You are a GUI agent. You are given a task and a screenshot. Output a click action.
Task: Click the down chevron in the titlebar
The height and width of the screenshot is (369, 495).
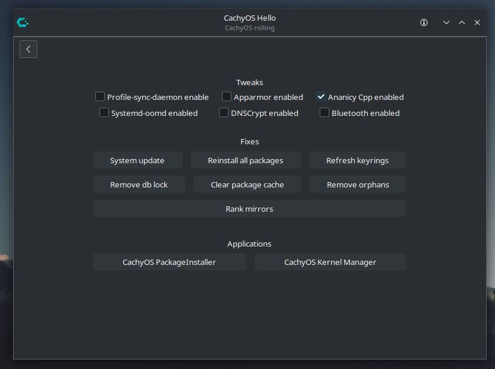[446, 22]
